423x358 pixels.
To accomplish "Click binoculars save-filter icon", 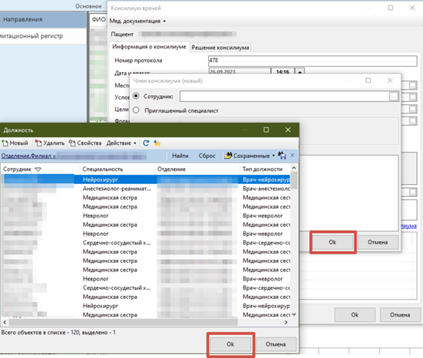I will click(282, 156).
